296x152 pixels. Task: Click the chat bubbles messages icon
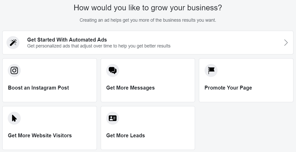[x=113, y=70]
